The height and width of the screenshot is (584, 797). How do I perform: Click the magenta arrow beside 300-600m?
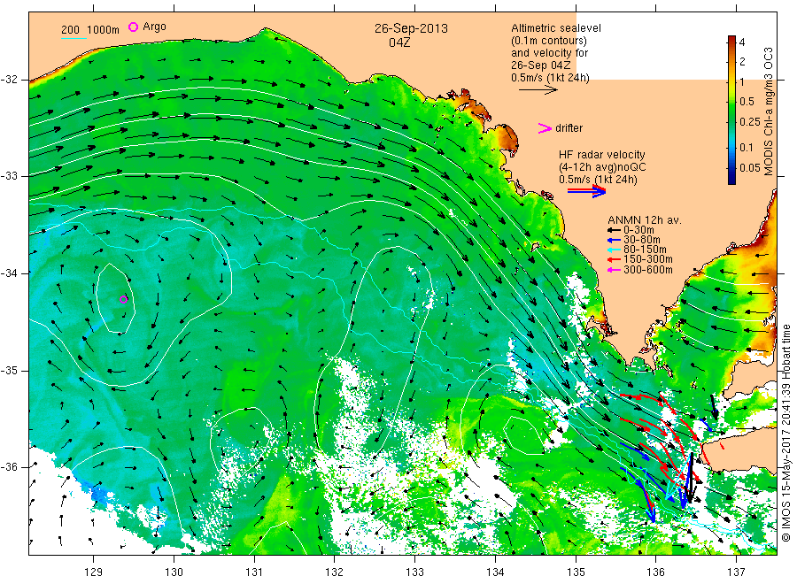pos(614,270)
